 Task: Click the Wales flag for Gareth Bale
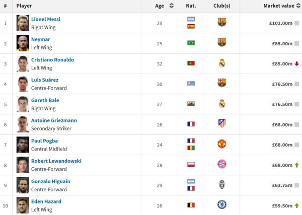(191, 104)
